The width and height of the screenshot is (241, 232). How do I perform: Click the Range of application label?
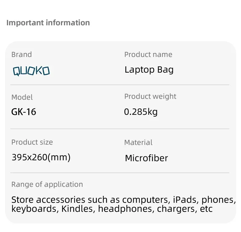pyautogui.click(x=47, y=184)
